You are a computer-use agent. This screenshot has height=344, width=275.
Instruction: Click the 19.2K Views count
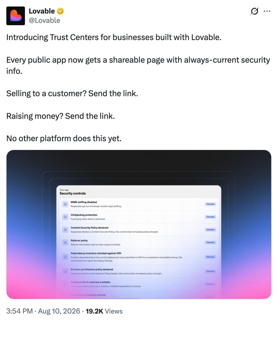104,311
